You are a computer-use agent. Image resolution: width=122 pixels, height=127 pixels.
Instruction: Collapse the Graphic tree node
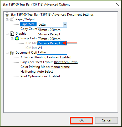point(7,34)
